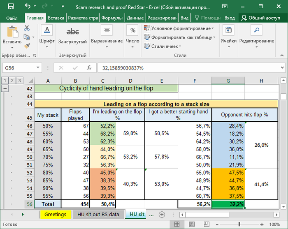Select all cells with corner triangle

click(30, 81)
